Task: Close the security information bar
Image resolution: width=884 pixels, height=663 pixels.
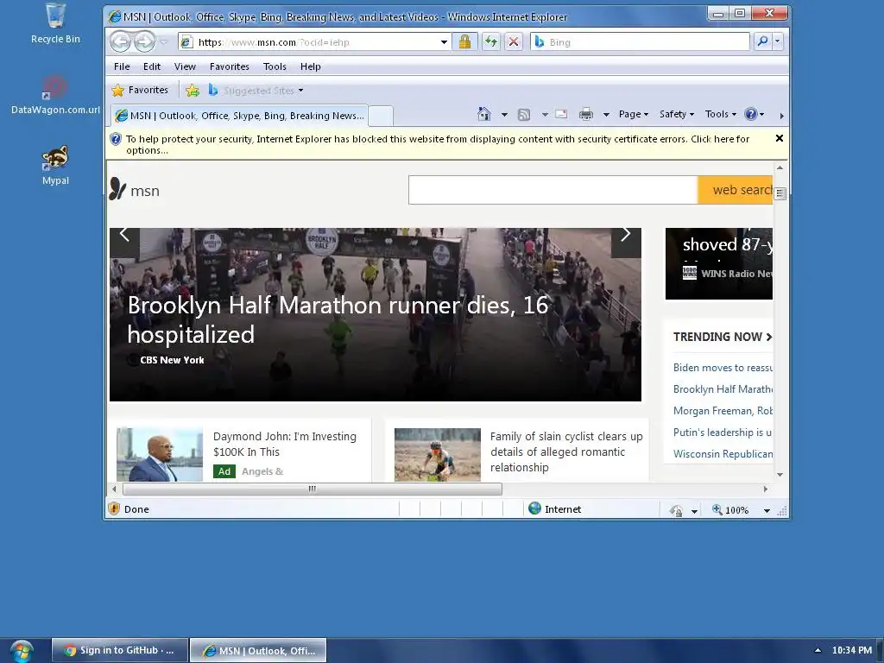Action: pos(780,138)
